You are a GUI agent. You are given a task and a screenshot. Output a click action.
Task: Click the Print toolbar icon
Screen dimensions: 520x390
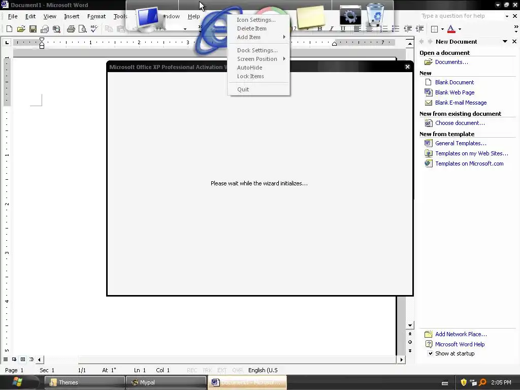point(71,29)
